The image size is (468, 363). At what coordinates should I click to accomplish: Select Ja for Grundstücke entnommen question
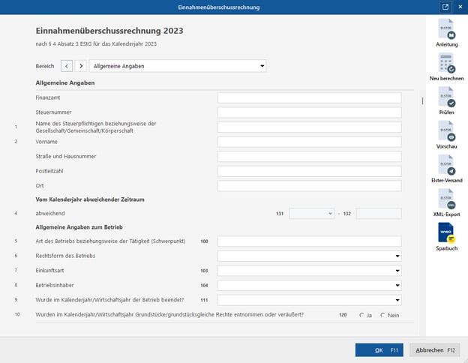click(361, 315)
